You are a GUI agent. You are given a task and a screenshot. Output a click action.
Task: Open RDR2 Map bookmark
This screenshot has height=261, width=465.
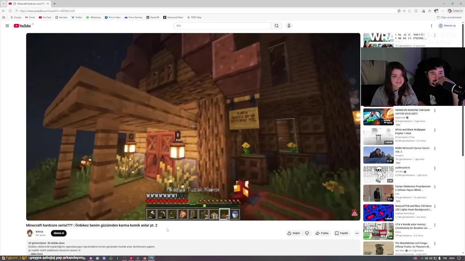194,17
